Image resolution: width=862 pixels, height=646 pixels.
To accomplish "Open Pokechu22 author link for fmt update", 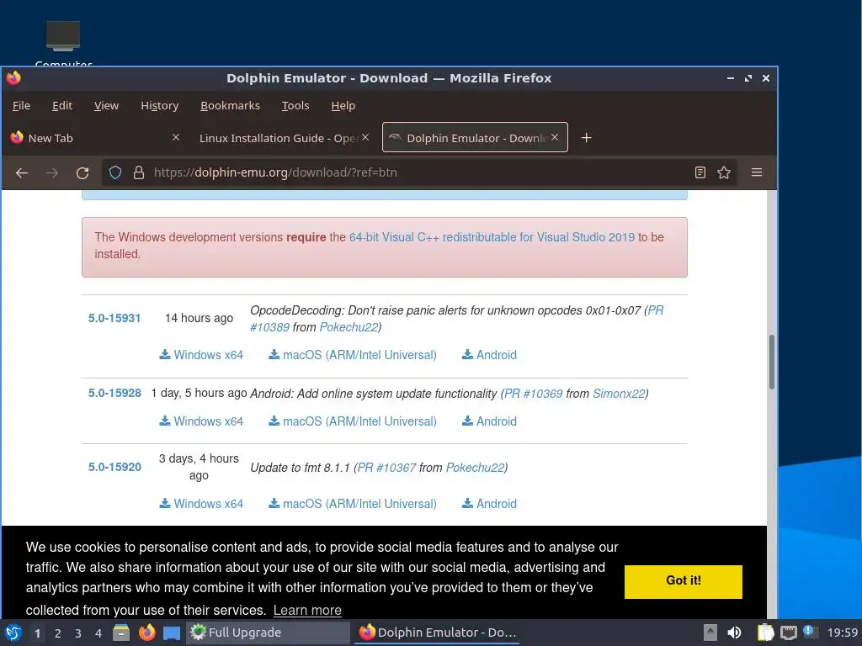I will pyautogui.click(x=475, y=468).
